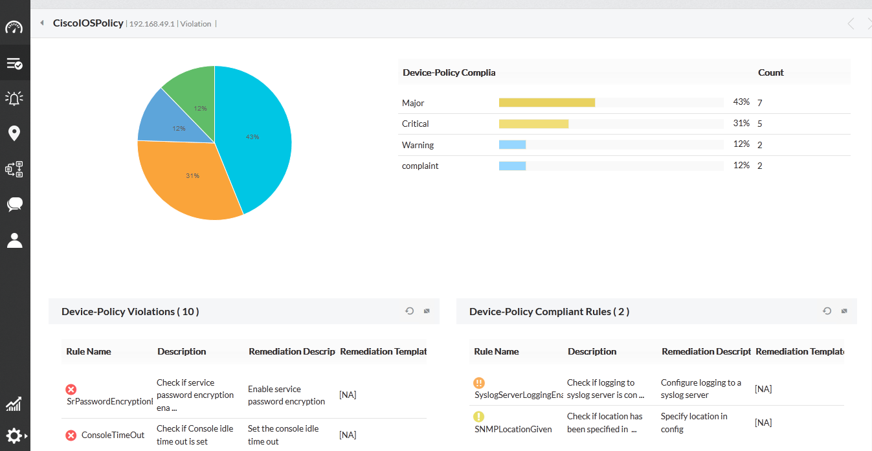The height and width of the screenshot is (451, 872).
Task: Click [NA] template cell in ConsoleTimeOut row
Action: click(348, 435)
